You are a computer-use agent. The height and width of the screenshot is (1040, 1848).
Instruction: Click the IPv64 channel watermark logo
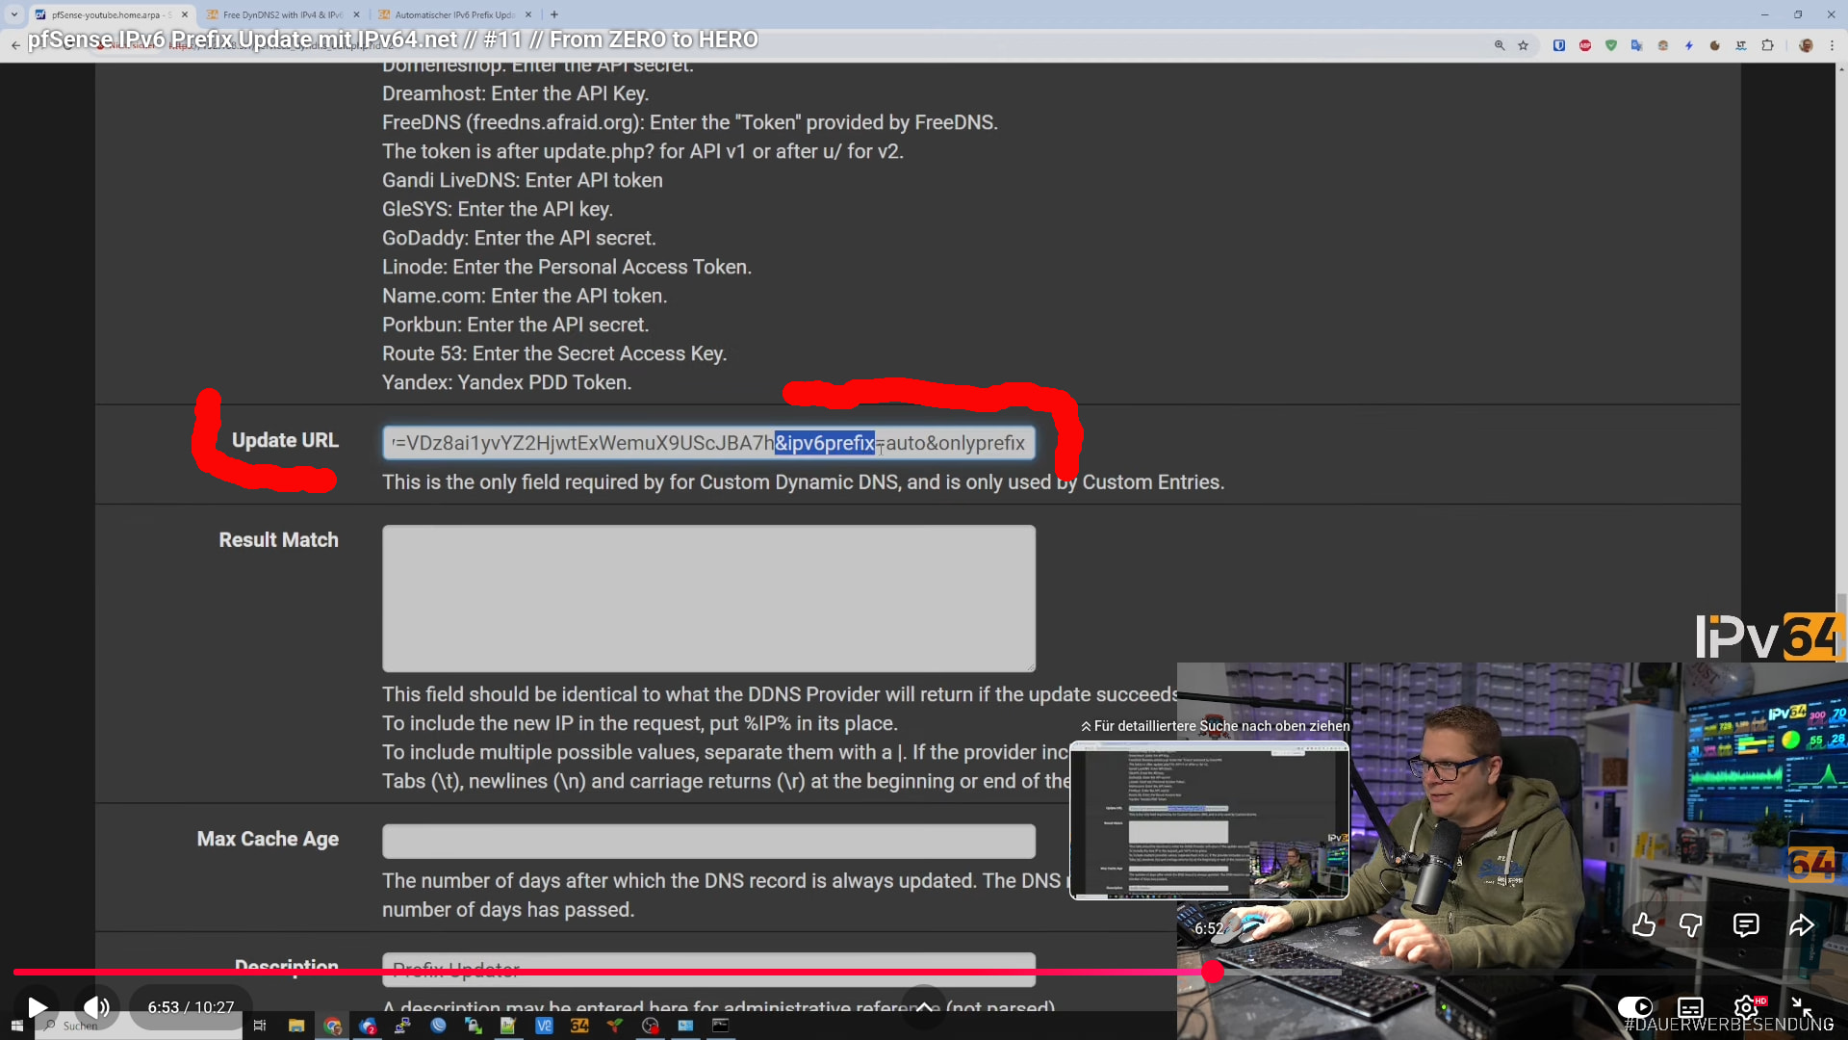(x=1769, y=637)
